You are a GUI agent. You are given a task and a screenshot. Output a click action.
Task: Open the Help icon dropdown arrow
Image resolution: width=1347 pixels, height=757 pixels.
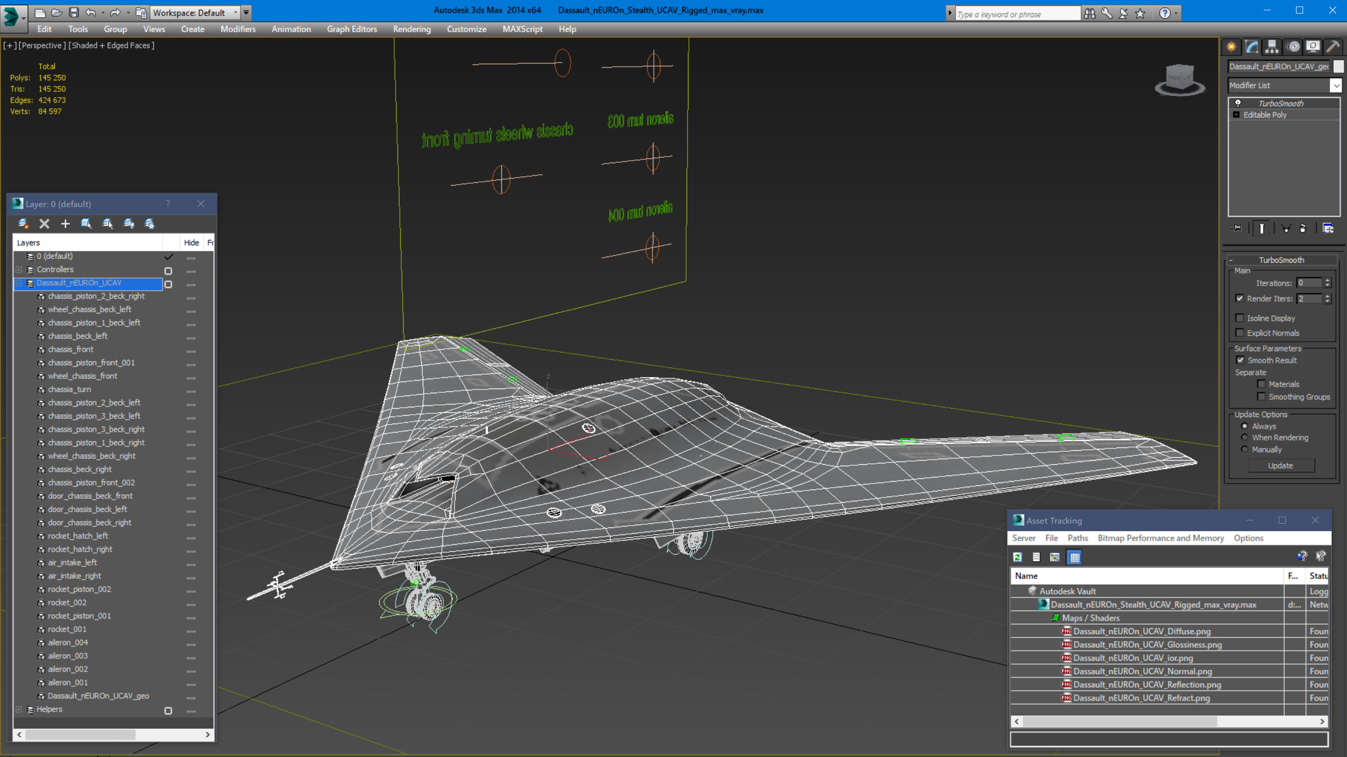tap(1176, 14)
